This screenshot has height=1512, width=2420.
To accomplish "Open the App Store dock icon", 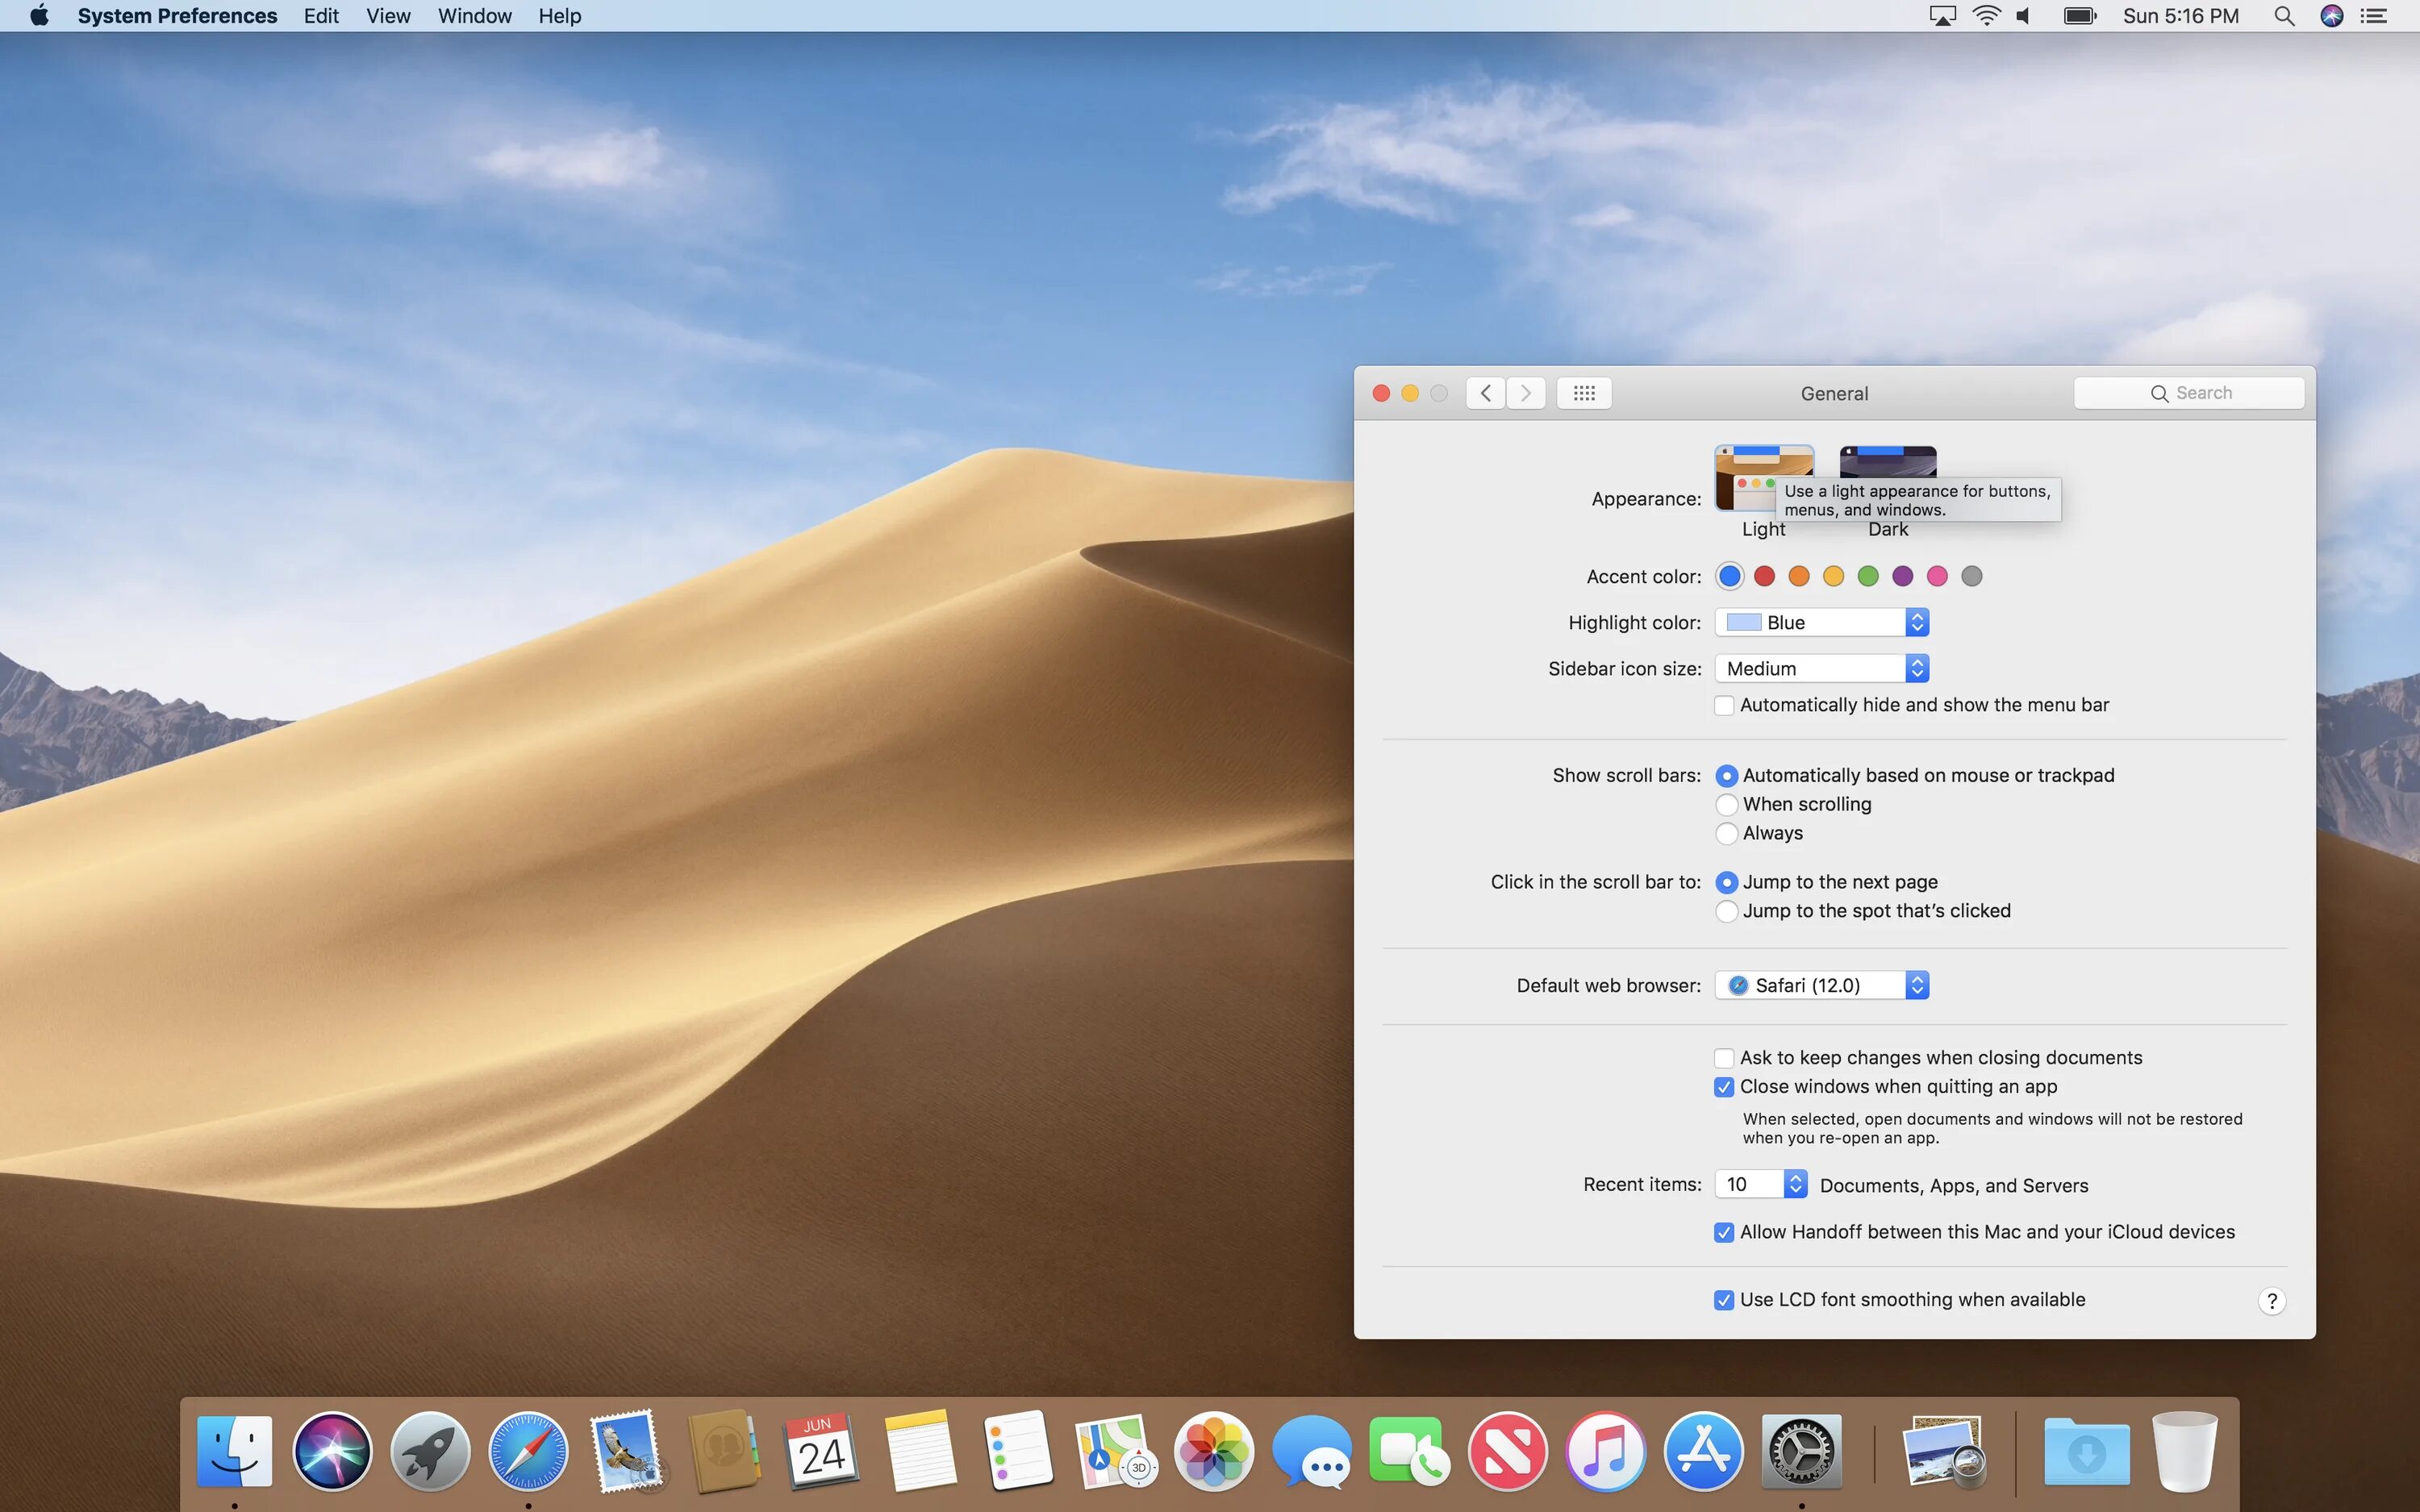I will click(1703, 1451).
